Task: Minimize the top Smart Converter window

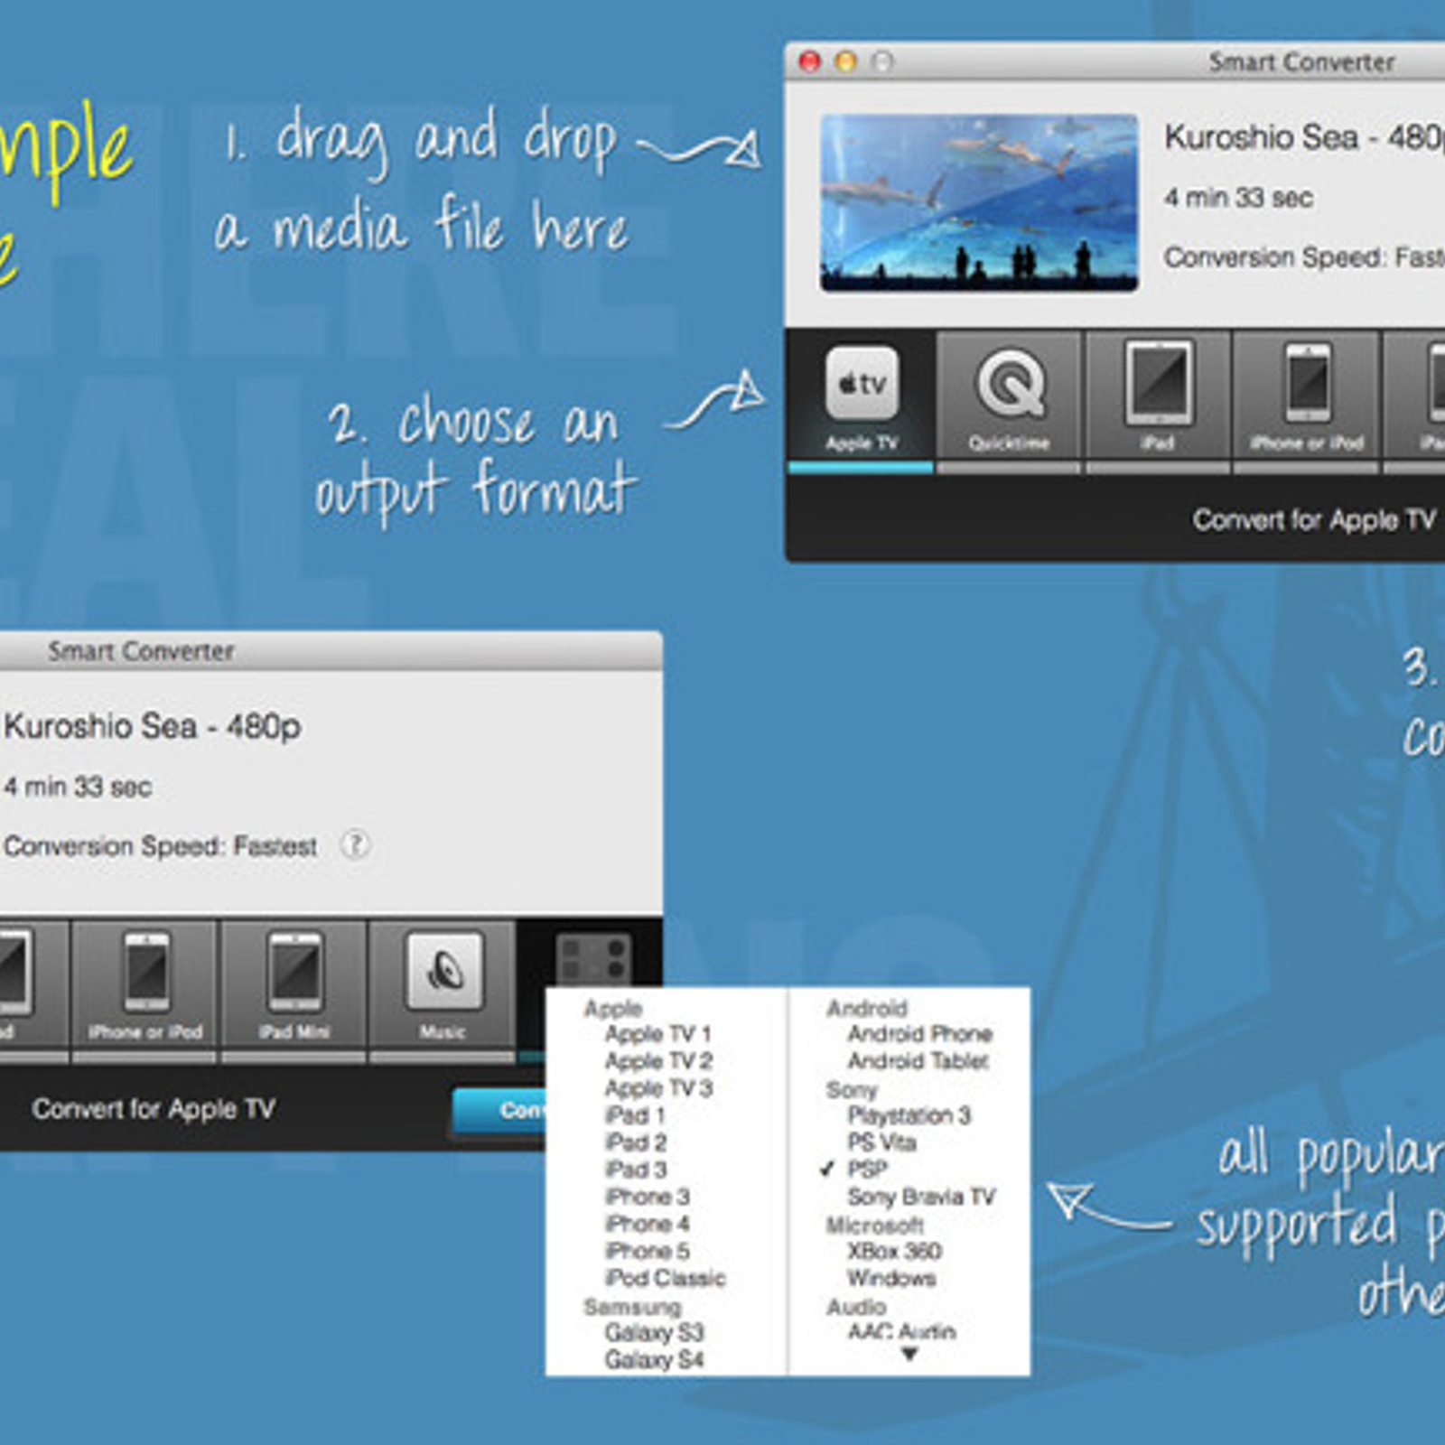Action: point(845,61)
